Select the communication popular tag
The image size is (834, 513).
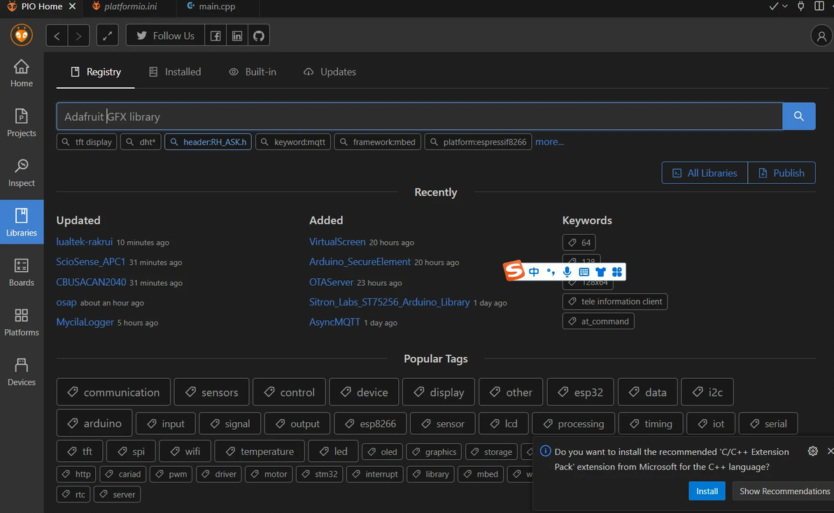pyautogui.click(x=113, y=392)
